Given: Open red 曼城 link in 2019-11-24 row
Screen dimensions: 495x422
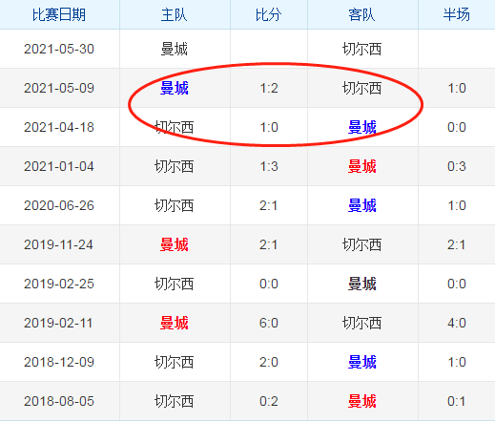Looking at the screenshot, I should point(175,244).
